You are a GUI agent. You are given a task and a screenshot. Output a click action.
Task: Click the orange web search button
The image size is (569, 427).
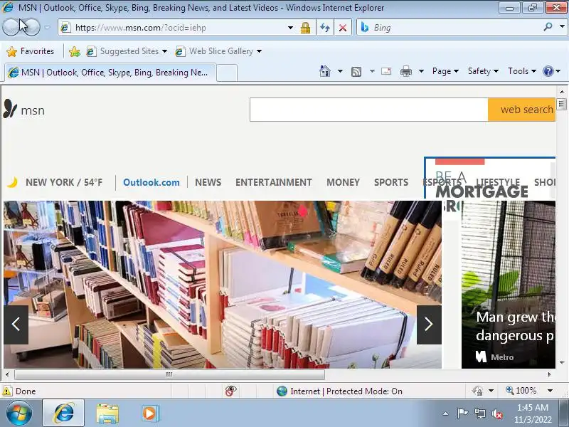tap(522, 110)
